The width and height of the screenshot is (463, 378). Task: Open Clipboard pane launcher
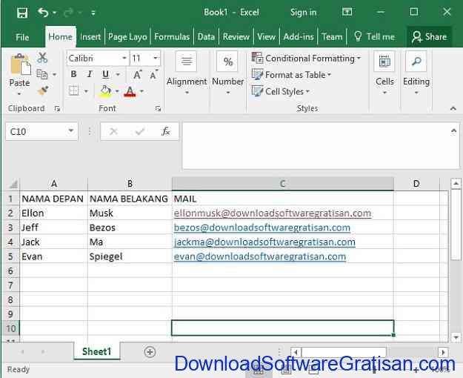click(x=57, y=109)
